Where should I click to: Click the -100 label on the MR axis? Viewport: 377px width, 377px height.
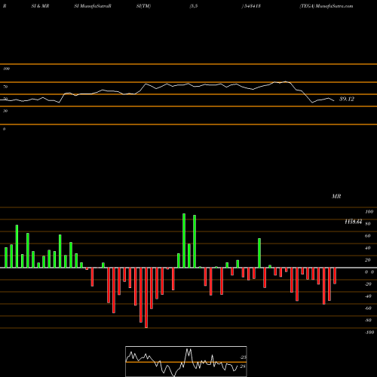[369, 333]
